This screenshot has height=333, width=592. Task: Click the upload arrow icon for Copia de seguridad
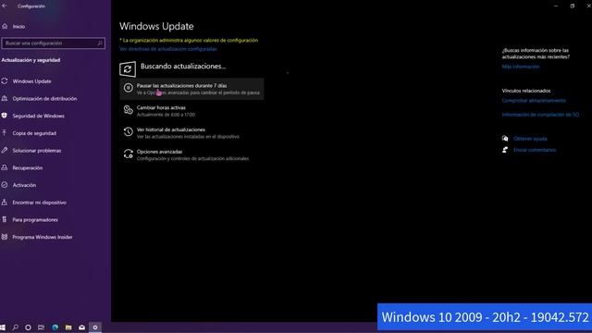(x=5, y=133)
